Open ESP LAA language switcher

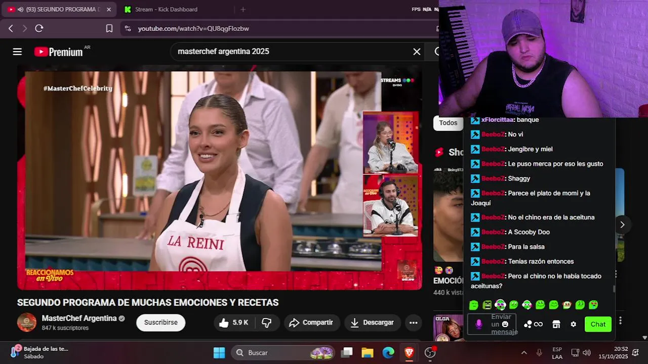(x=557, y=352)
